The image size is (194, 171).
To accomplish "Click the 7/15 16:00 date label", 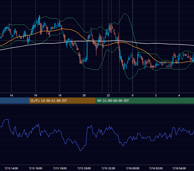I will (x=35, y=168).
